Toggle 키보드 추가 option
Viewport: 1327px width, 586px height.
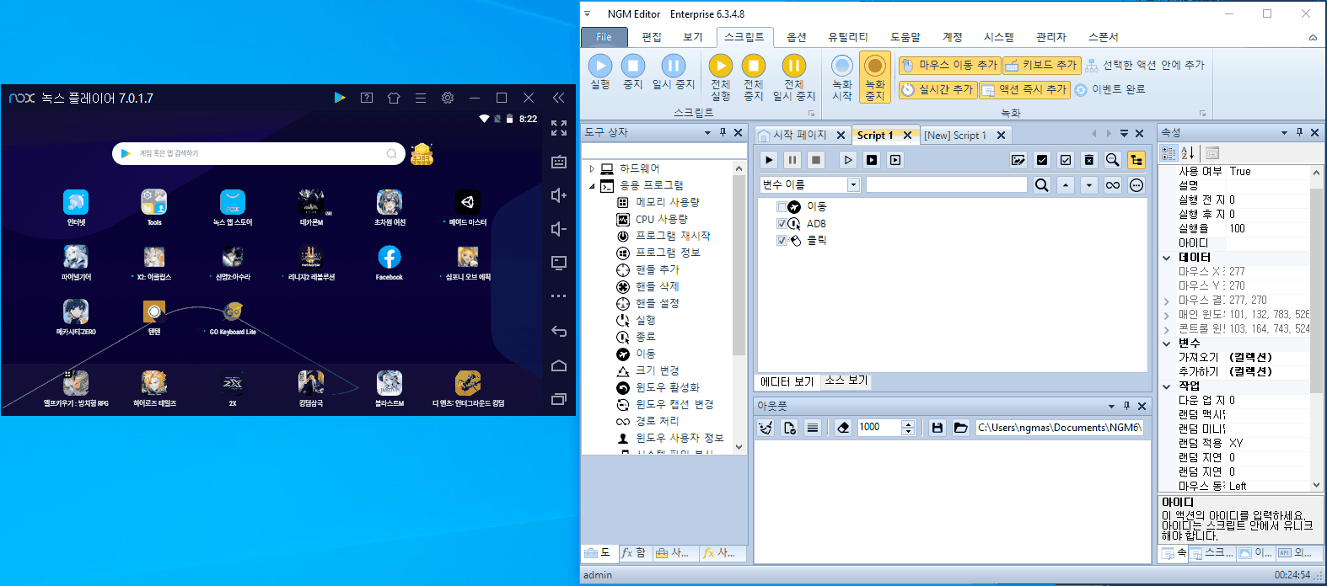1041,65
